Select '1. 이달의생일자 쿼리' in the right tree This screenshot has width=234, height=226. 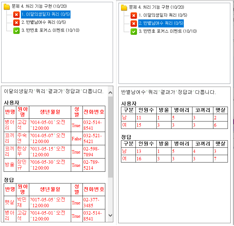[163, 15]
